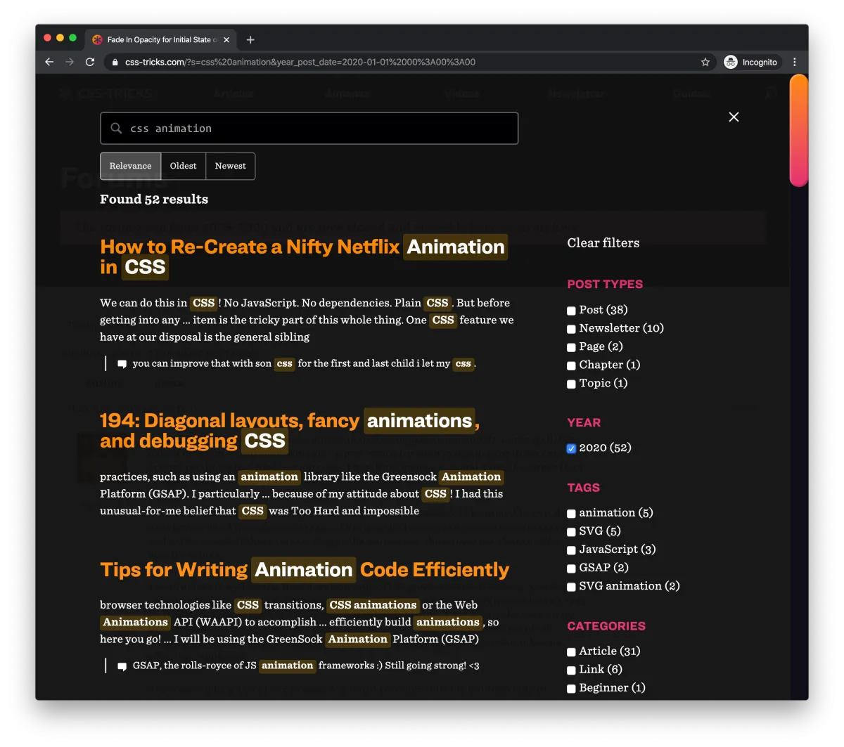Open a new browser tab

(x=250, y=40)
